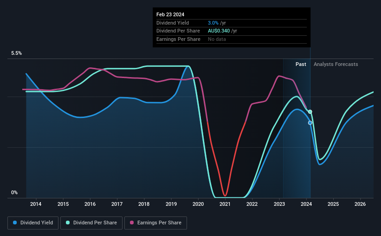Screen dimensions: 381x236
Task: Click the AU$0.340 dividend per share value
Action: (219, 31)
